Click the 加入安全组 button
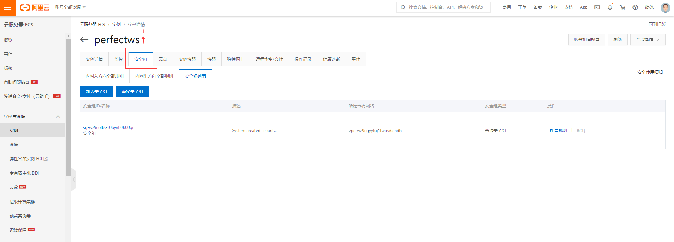The image size is (674, 242). click(x=96, y=92)
